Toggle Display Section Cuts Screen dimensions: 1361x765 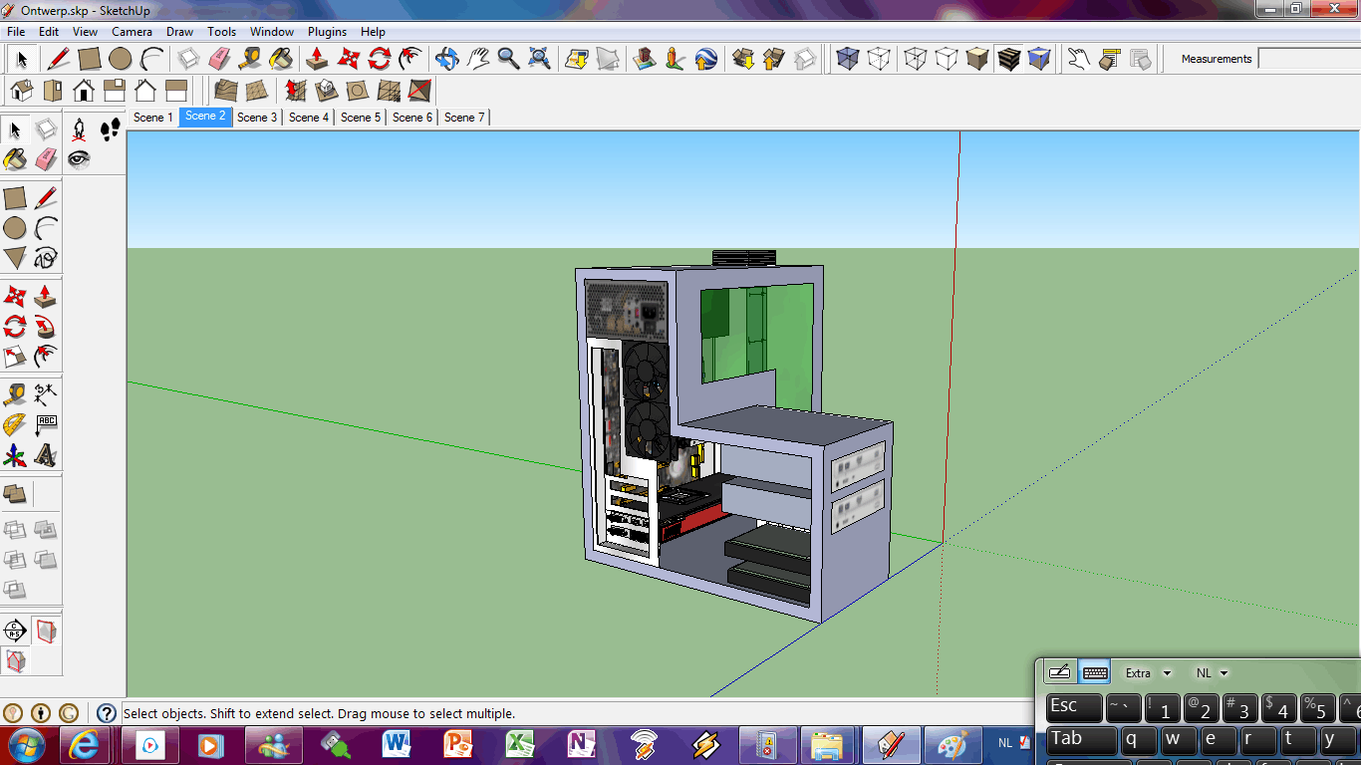point(15,660)
